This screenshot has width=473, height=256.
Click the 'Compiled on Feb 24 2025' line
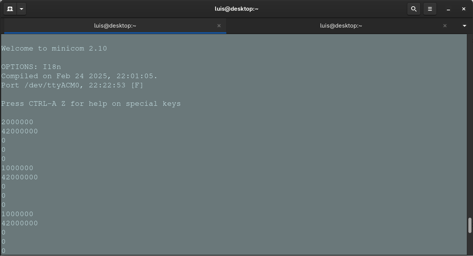pos(79,76)
